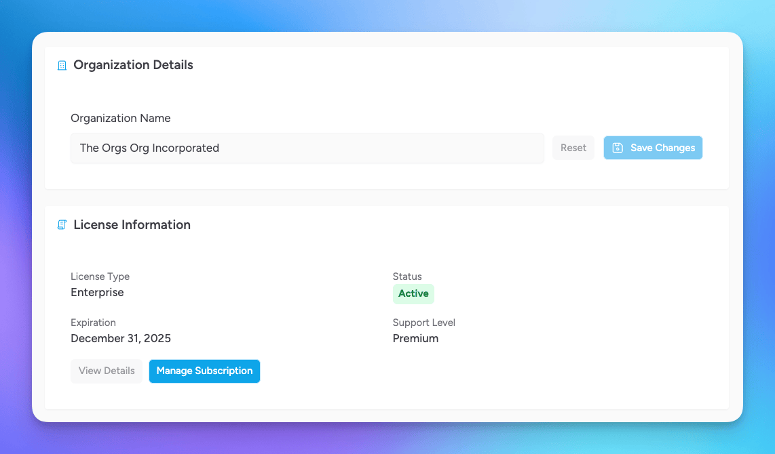Click the License Information heading
Viewport: 775px width, 454px height.
[132, 224]
